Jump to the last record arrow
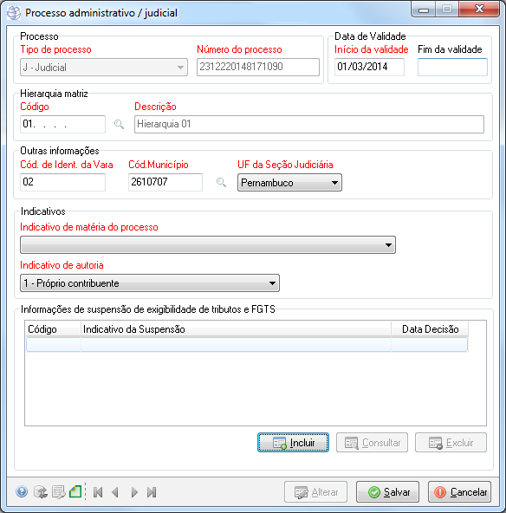 point(152,492)
